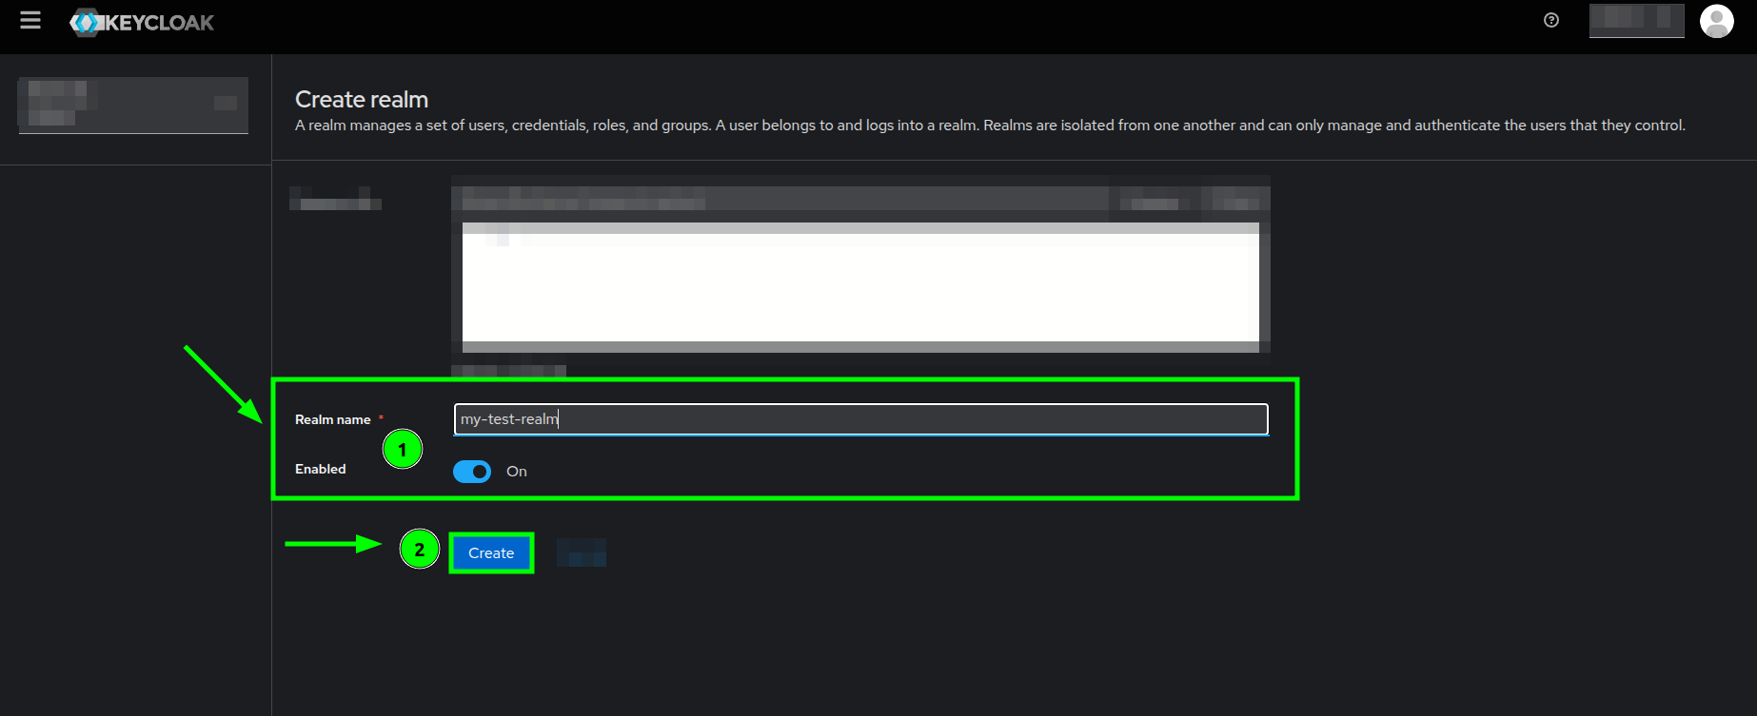
Task: Click the Keycloak logo
Action: (x=142, y=22)
